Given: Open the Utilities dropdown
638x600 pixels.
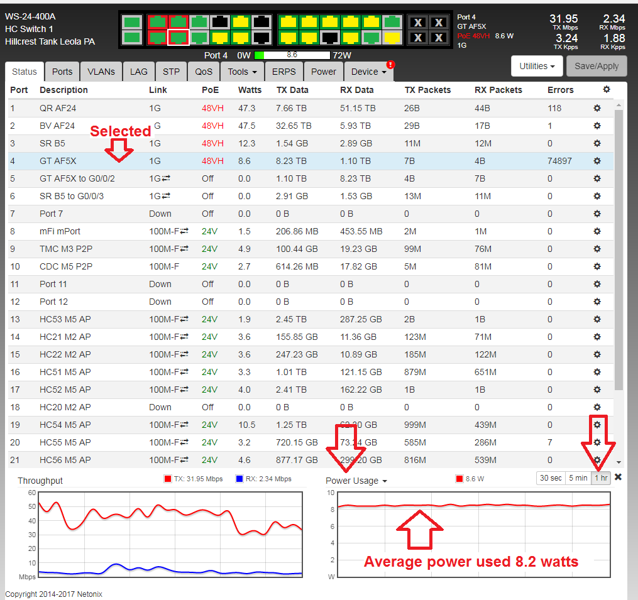Looking at the screenshot, I should click(536, 66).
